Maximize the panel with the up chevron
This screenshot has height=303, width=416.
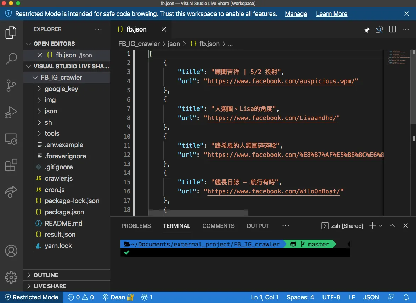tap(392, 225)
